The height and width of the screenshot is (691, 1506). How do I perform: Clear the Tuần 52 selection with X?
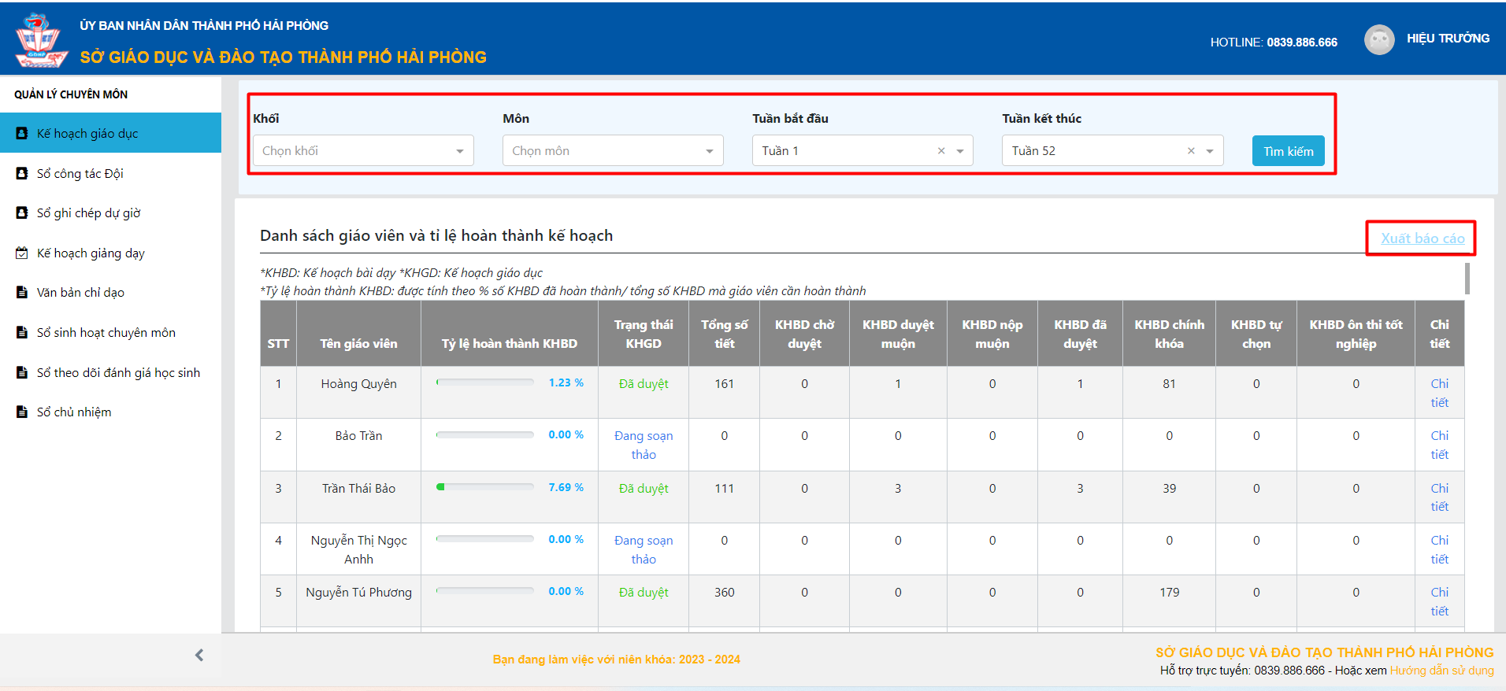(x=1191, y=151)
